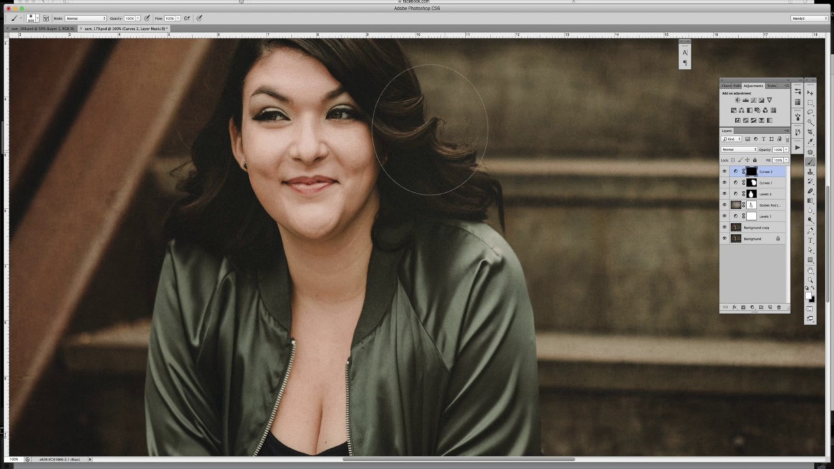The width and height of the screenshot is (834, 469).
Task: Create a new layer group
Action: tap(761, 307)
